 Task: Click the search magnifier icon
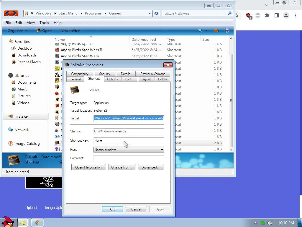coord(229,13)
